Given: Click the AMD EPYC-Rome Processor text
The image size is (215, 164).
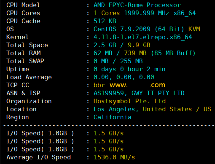Looking at the screenshot, I should click(137, 5).
